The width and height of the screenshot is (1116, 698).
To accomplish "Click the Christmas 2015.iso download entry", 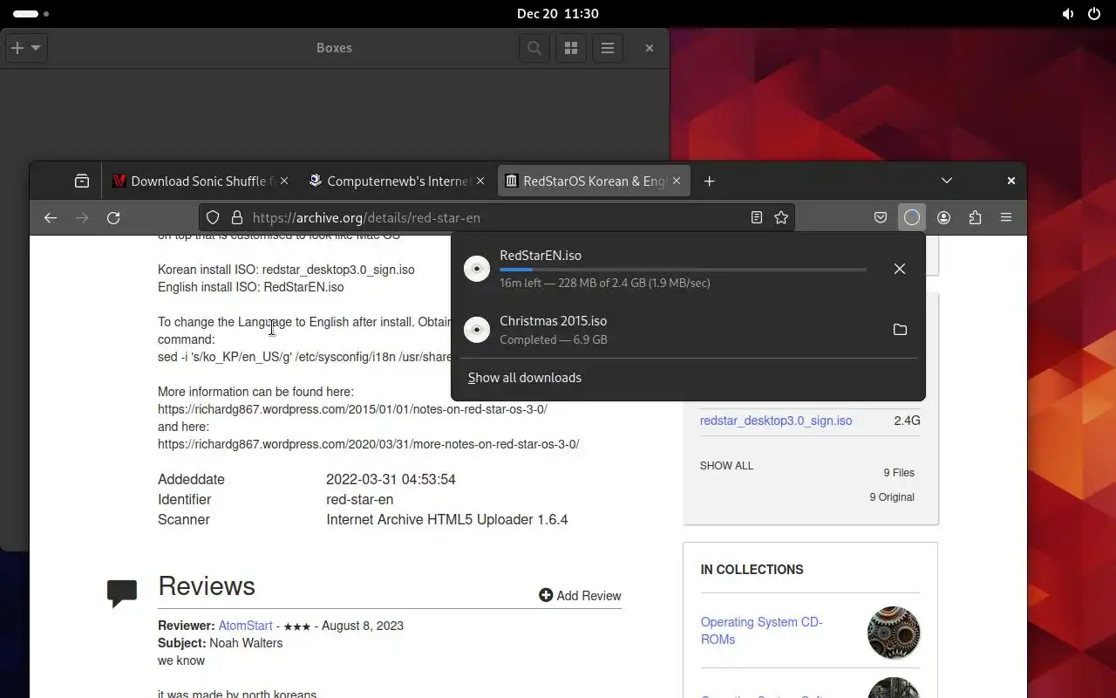I will 688,330.
